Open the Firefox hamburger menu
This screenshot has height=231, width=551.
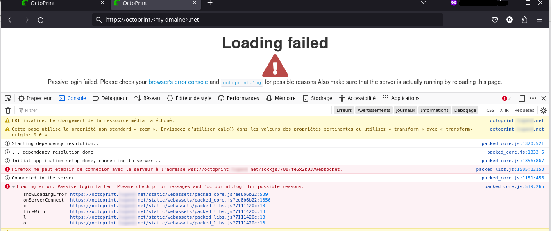click(539, 20)
